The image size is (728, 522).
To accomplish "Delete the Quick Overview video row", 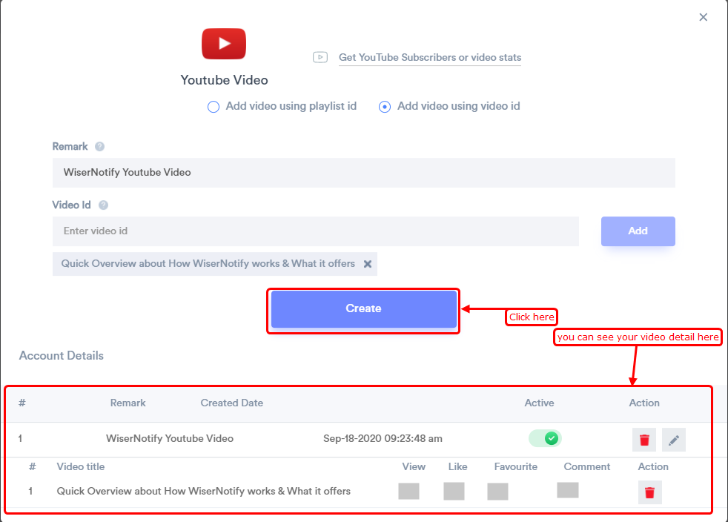I will click(649, 492).
